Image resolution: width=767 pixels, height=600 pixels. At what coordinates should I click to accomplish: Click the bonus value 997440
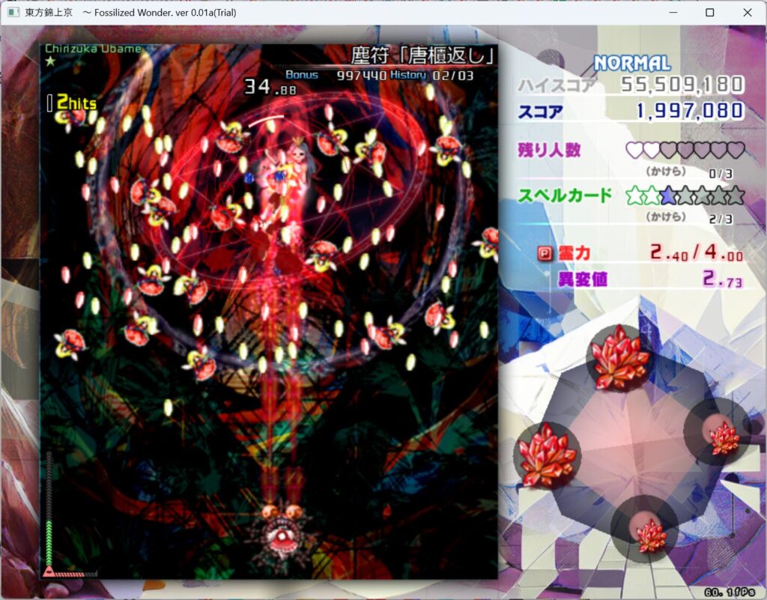(x=361, y=76)
